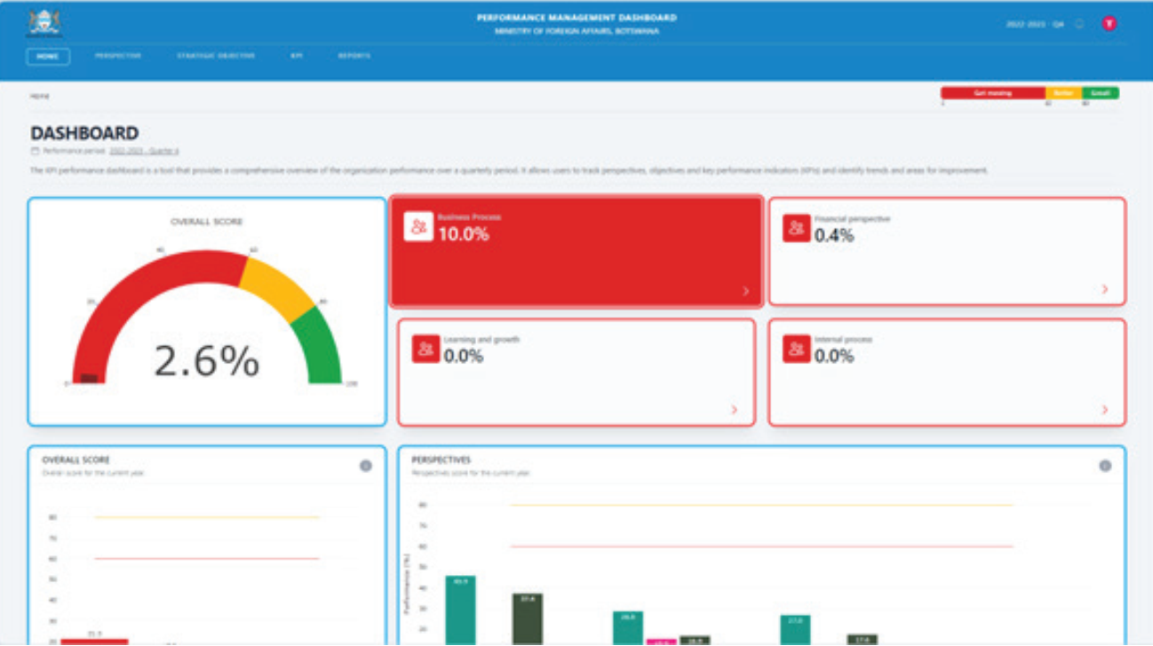1153x646 pixels.
Task: Open the Strategic Objective tab
Action: click(216, 56)
